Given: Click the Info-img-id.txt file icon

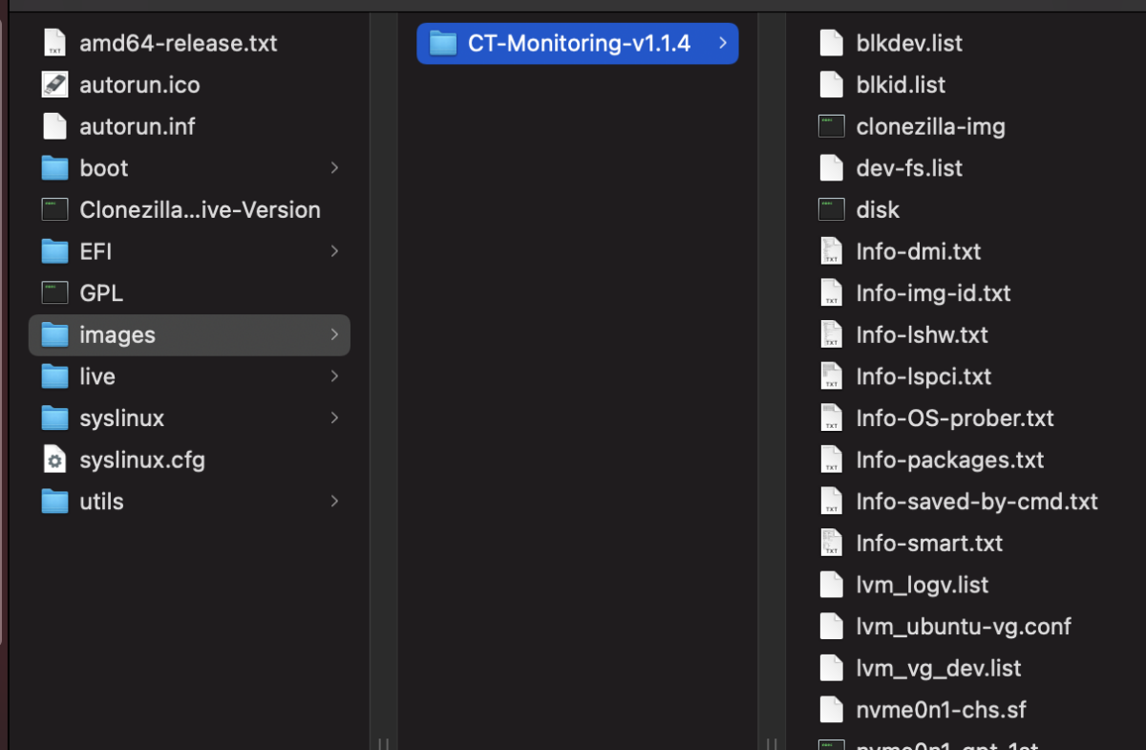Looking at the screenshot, I should click(832, 292).
